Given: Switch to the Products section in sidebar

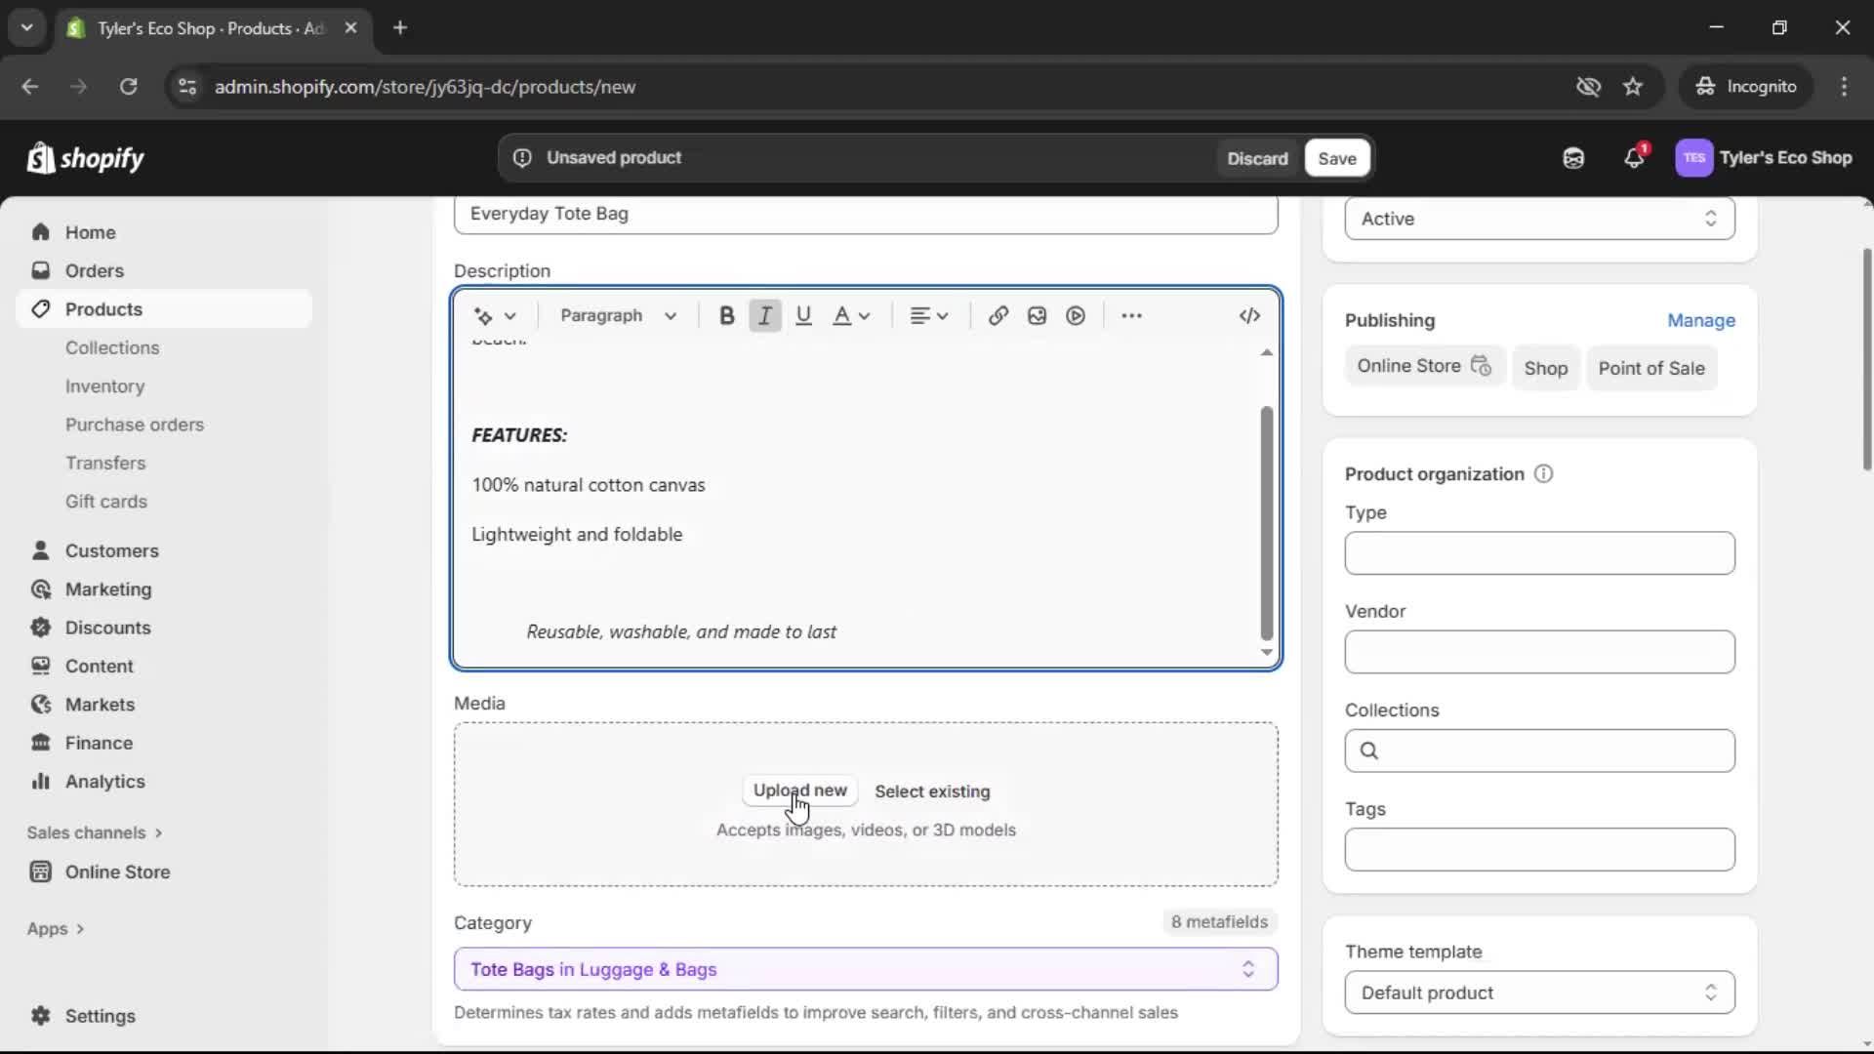Looking at the screenshot, I should pos(103,308).
